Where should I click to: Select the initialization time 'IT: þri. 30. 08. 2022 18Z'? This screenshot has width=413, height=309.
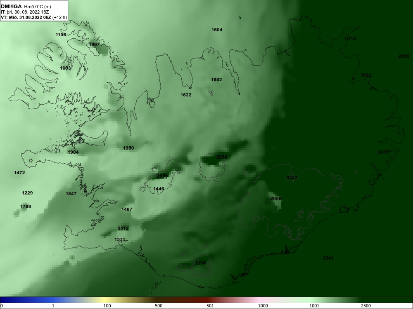[25, 12]
